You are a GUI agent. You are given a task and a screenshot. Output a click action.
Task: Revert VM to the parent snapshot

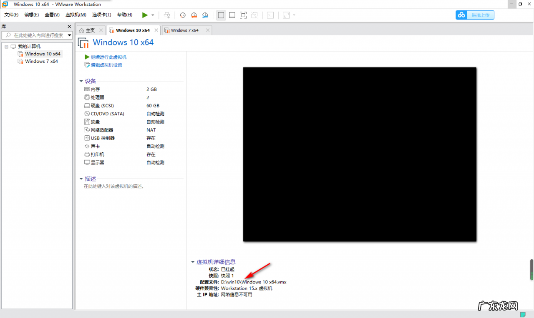(194, 15)
